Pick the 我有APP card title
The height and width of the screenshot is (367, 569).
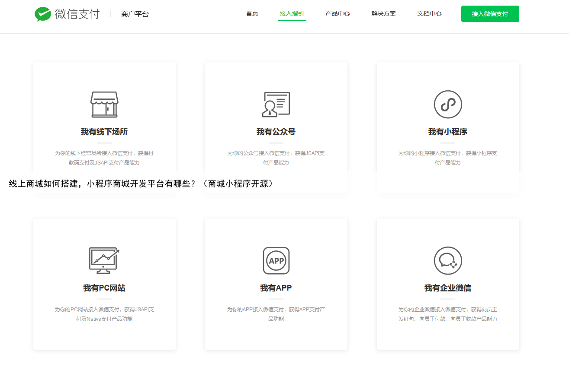click(x=276, y=288)
